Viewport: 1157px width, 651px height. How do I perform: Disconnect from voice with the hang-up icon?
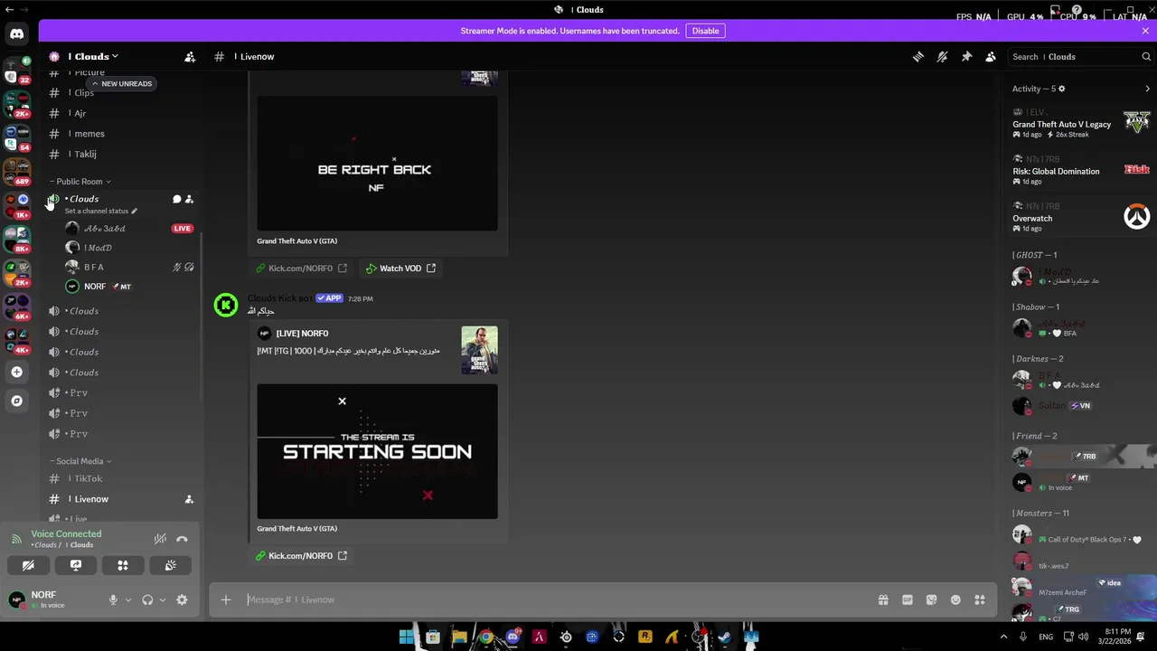[x=182, y=539]
